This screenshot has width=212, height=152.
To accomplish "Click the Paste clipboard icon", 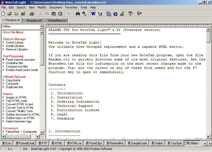I will coord(54,14).
